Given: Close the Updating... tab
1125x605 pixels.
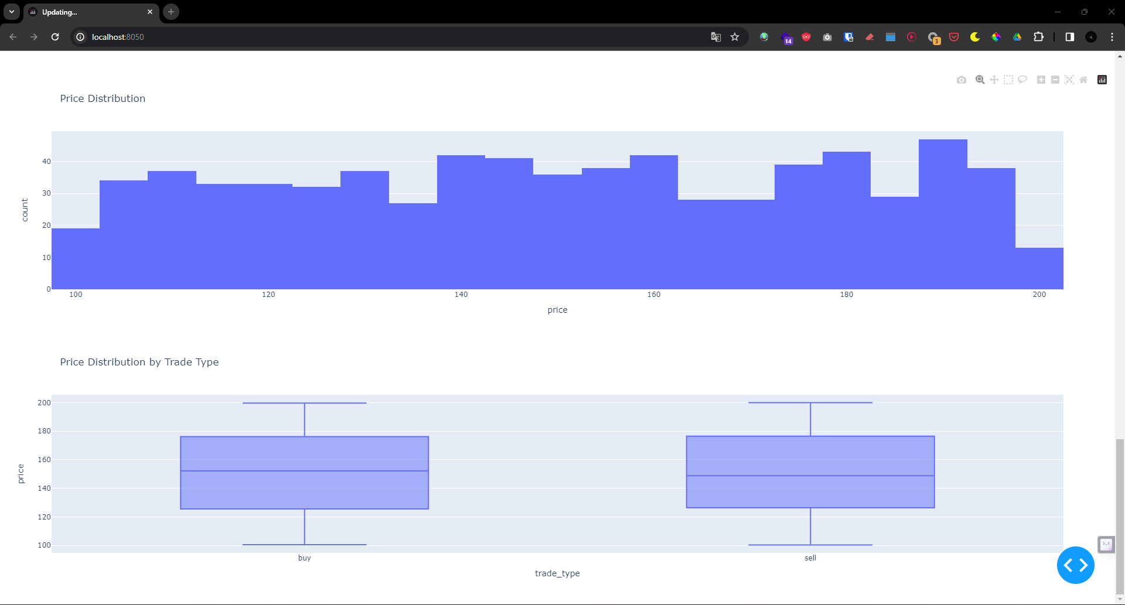Looking at the screenshot, I should click(150, 12).
